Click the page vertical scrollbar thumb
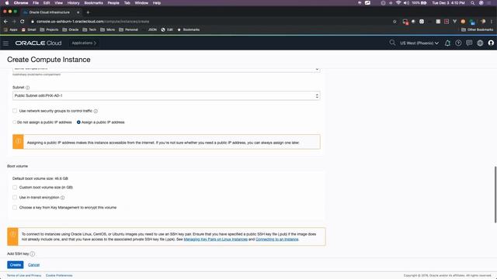Image resolution: width=497 pixels, height=279 pixels. (495, 195)
